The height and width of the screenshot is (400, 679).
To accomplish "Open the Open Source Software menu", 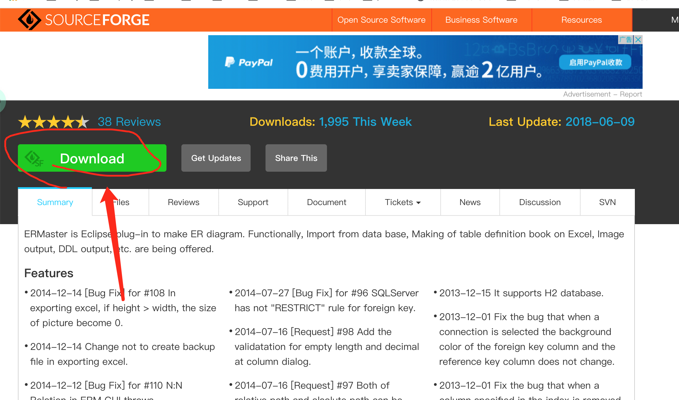I will tap(381, 20).
